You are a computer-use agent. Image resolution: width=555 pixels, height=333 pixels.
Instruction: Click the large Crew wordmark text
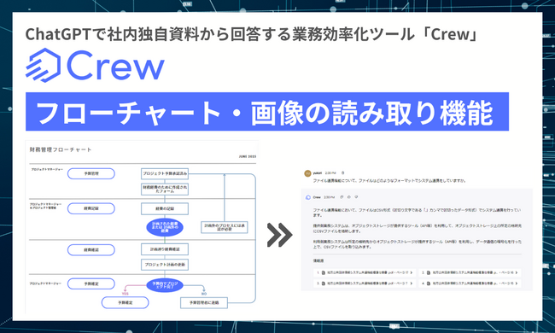click(x=115, y=66)
